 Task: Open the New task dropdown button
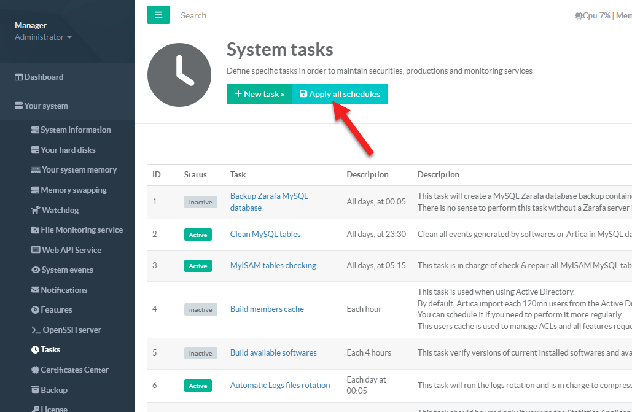pos(259,94)
